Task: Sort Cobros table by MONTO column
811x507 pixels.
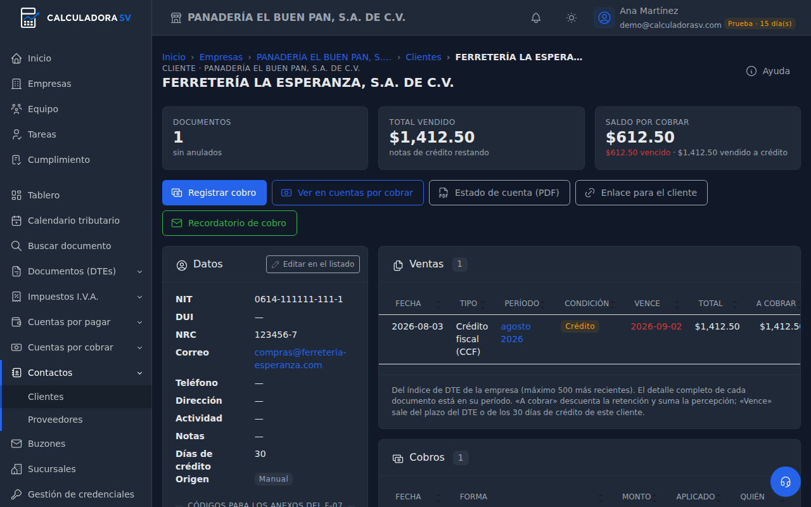Action: pos(637,497)
